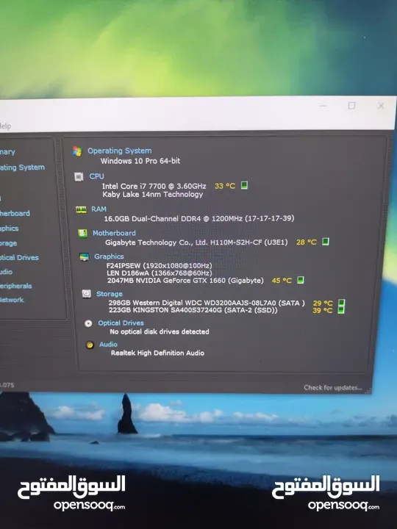Click the window resize grip corner

coord(368,391)
